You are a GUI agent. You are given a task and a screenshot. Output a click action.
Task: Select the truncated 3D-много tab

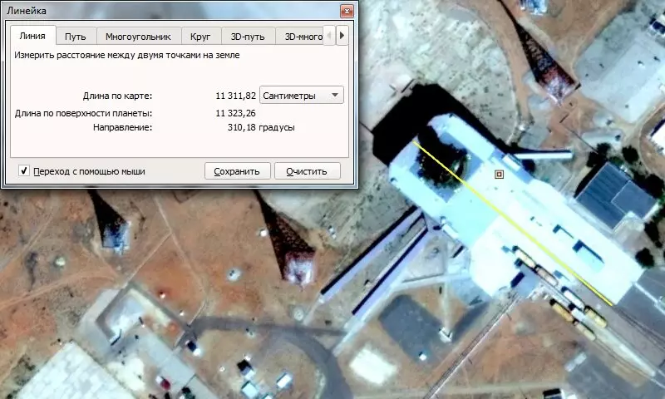(x=301, y=37)
